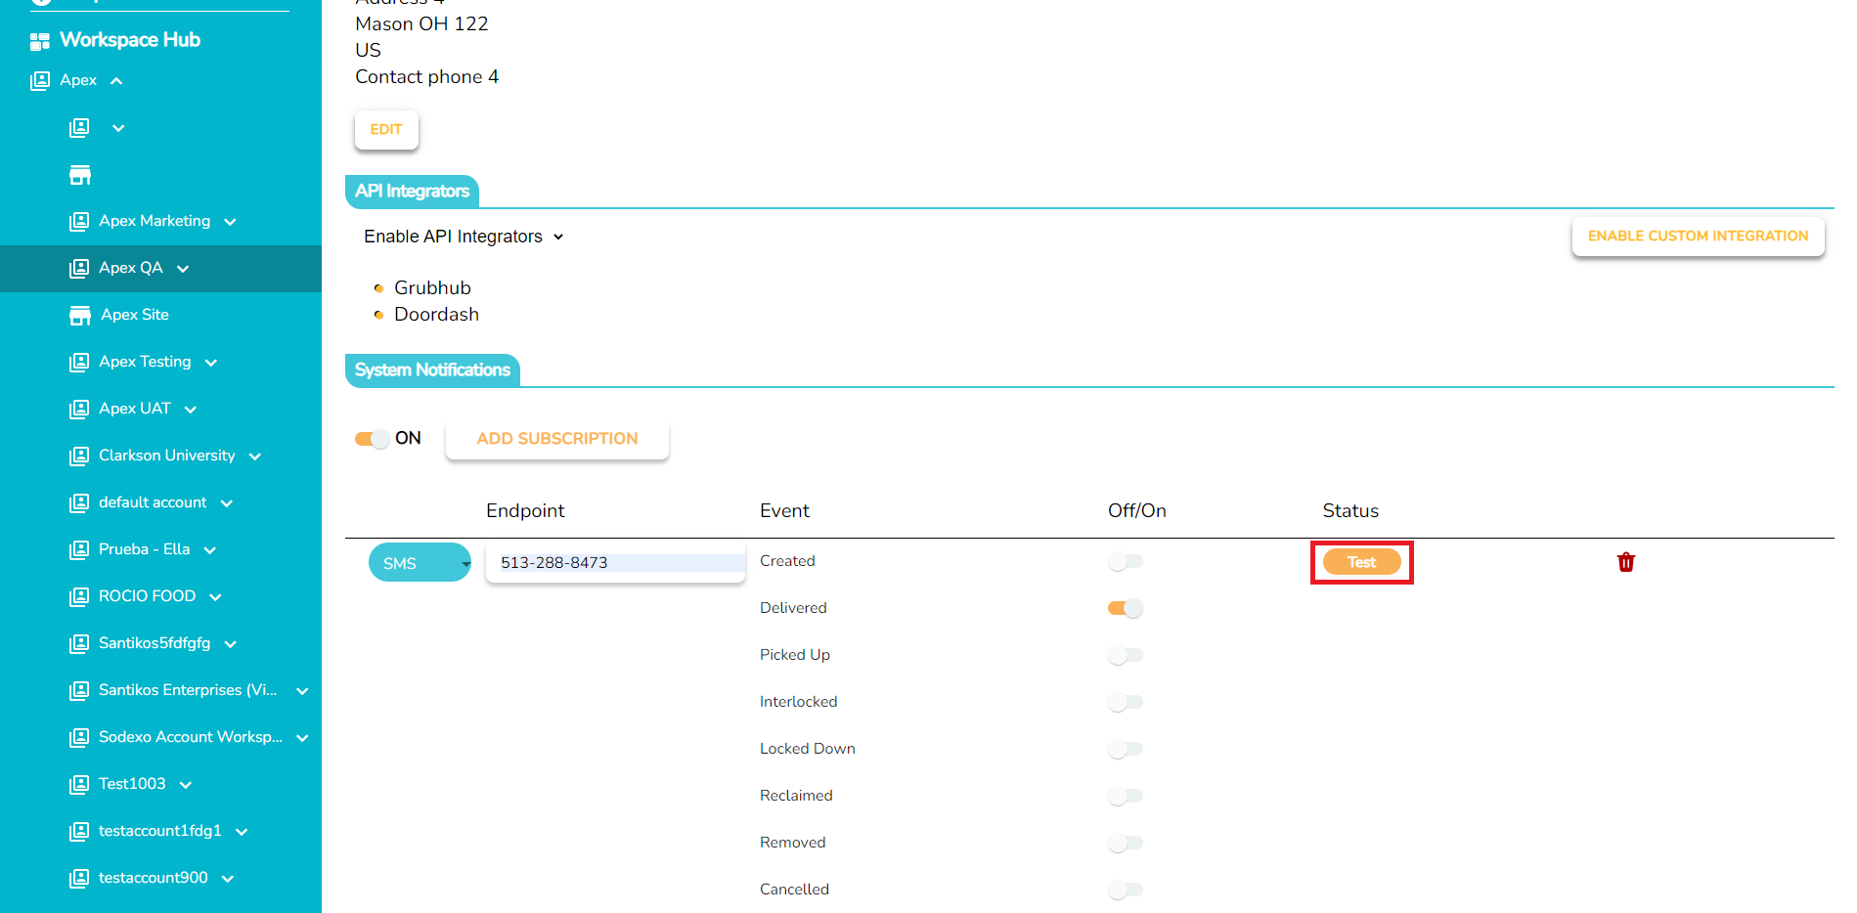Image resolution: width=1857 pixels, height=913 pixels.
Task: Click the Clarkson University account icon
Action: click(x=79, y=456)
